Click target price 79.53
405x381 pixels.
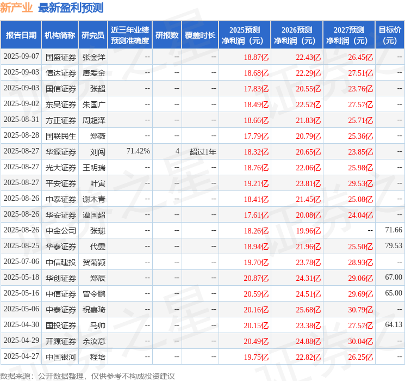394,245
